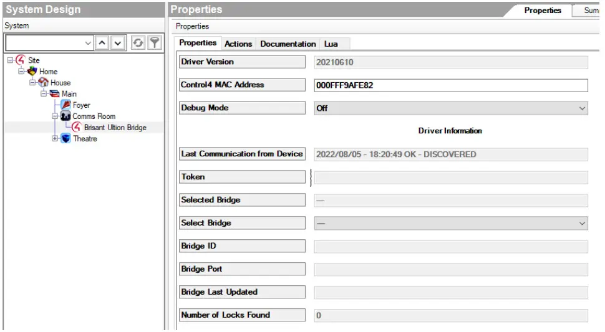Image resolution: width=605 pixels, height=332 pixels.
Task: Click the Bridge Last Updated label
Action: pyautogui.click(x=242, y=292)
